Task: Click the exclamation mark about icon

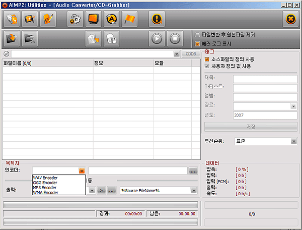Action: pyautogui.click(x=157, y=19)
